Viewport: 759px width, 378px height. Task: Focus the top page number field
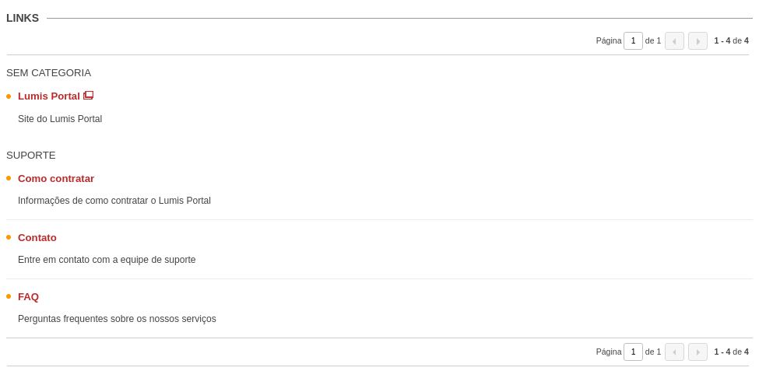point(633,41)
